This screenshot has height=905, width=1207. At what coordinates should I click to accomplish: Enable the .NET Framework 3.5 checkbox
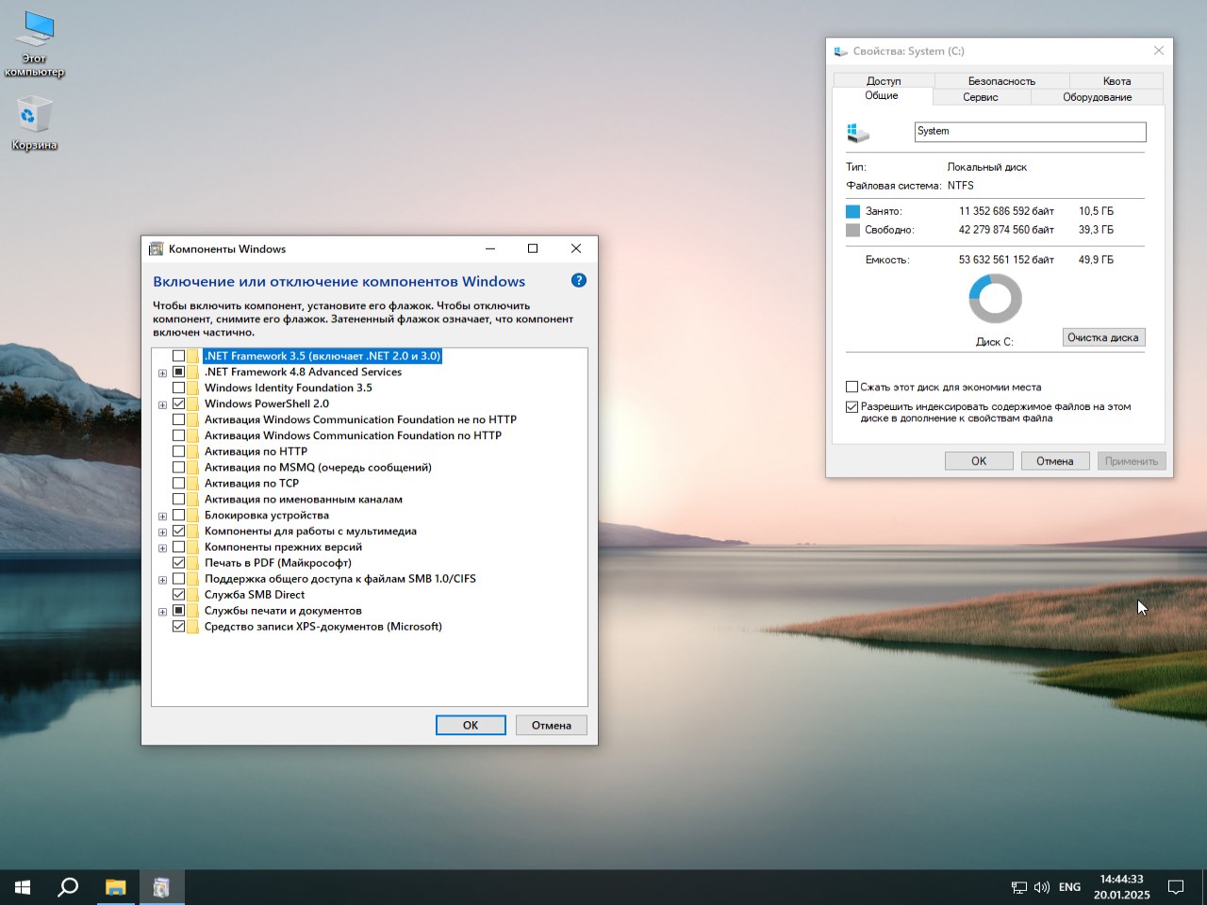point(178,356)
